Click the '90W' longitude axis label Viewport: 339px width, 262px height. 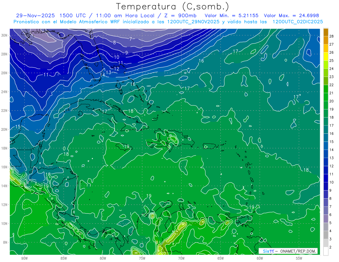pos(24,258)
